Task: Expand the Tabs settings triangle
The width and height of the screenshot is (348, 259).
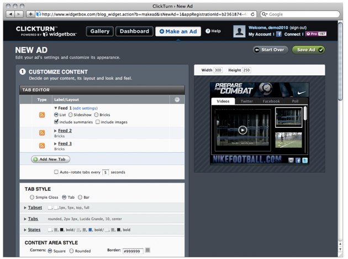Action: pyautogui.click(x=25, y=219)
